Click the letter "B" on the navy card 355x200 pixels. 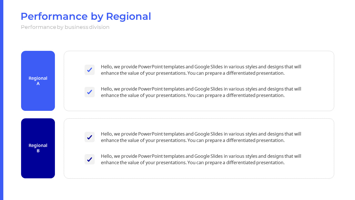38,151
